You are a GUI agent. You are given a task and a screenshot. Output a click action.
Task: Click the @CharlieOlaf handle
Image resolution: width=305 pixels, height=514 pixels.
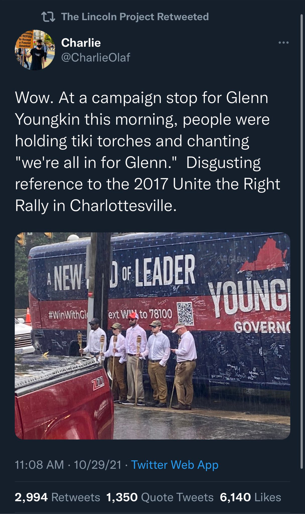click(96, 58)
